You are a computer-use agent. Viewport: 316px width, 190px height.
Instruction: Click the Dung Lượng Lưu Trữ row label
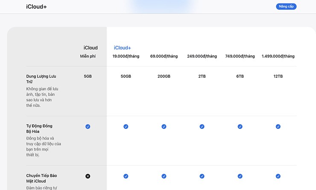point(41,79)
